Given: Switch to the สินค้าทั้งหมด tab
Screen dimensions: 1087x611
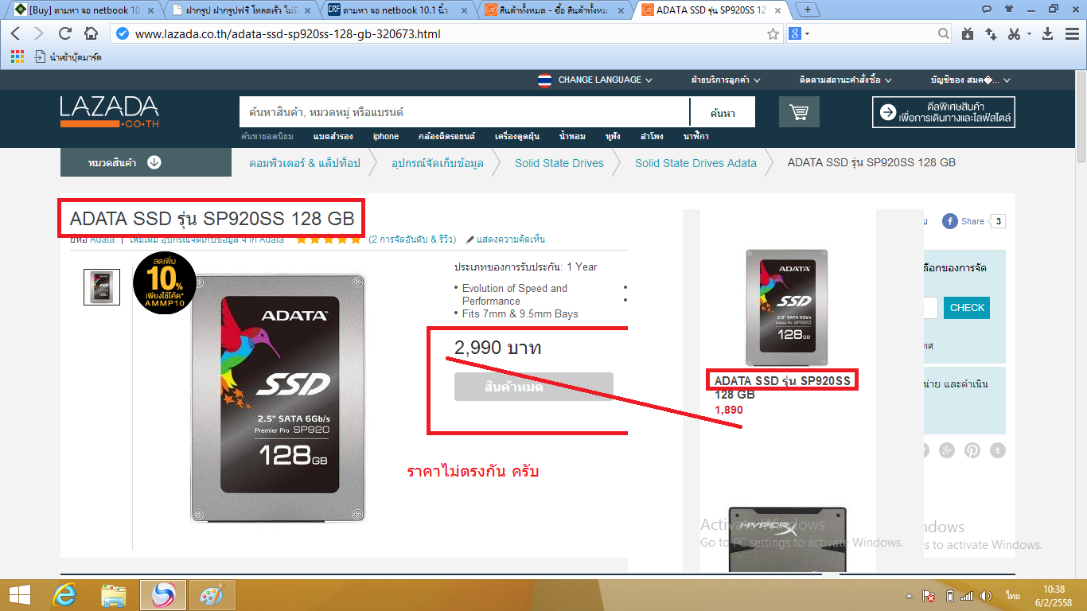Looking at the screenshot, I should (554, 10).
